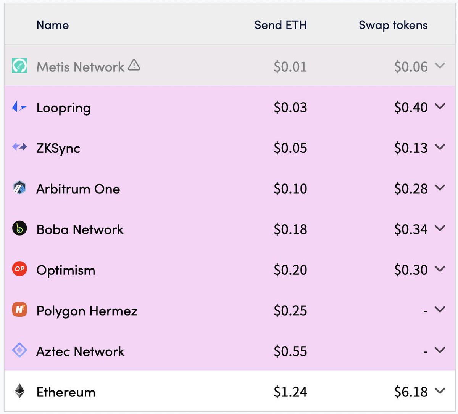Expand the Ethereum row chevron
This screenshot has width=458, height=414.
[x=440, y=391]
